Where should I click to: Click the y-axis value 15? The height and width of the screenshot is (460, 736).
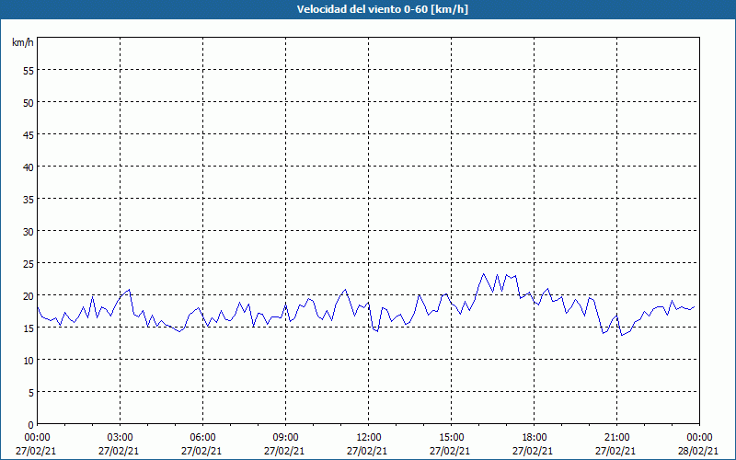coord(29,328)
